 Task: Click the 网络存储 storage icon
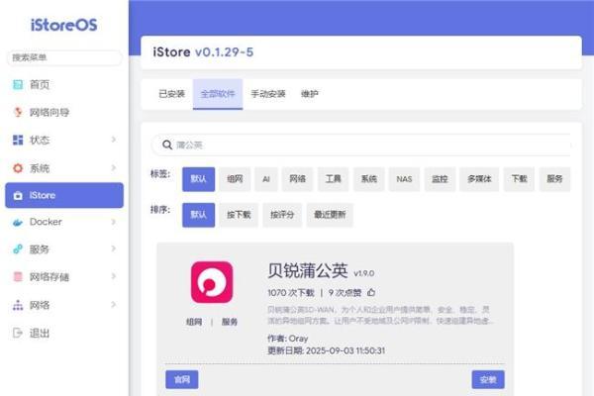pyautogui.click(x=17, y=277)
